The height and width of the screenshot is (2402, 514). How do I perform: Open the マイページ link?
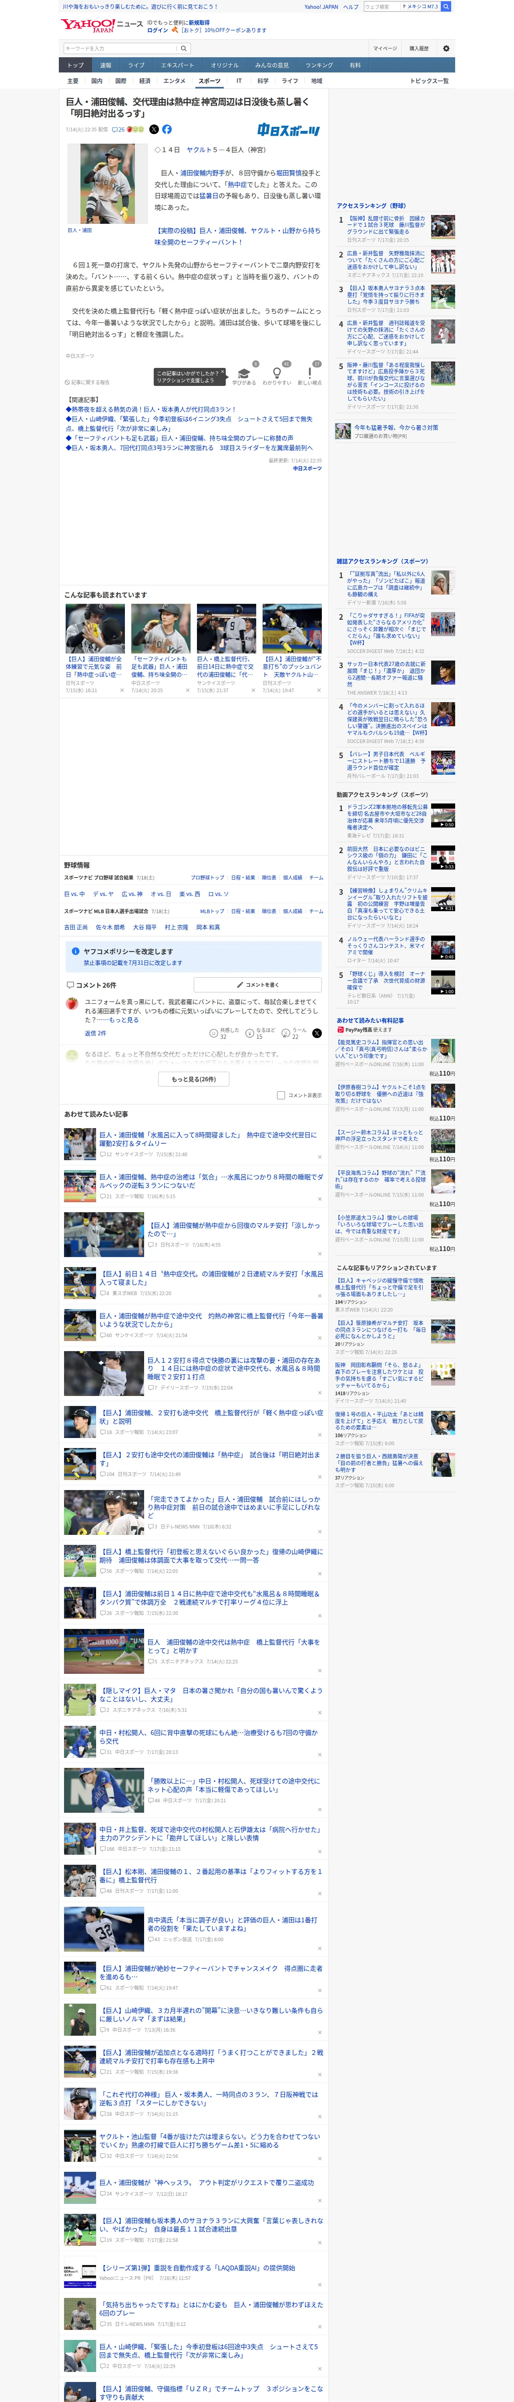pyautogui.click(x=384, y=48)
